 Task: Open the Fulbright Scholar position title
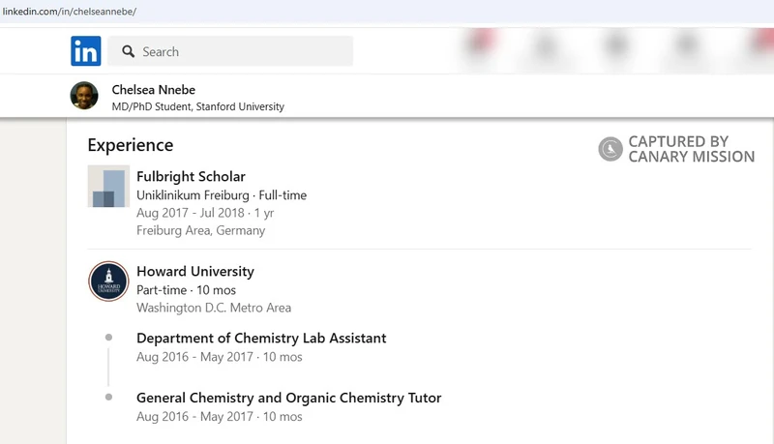tap(191, 177)
